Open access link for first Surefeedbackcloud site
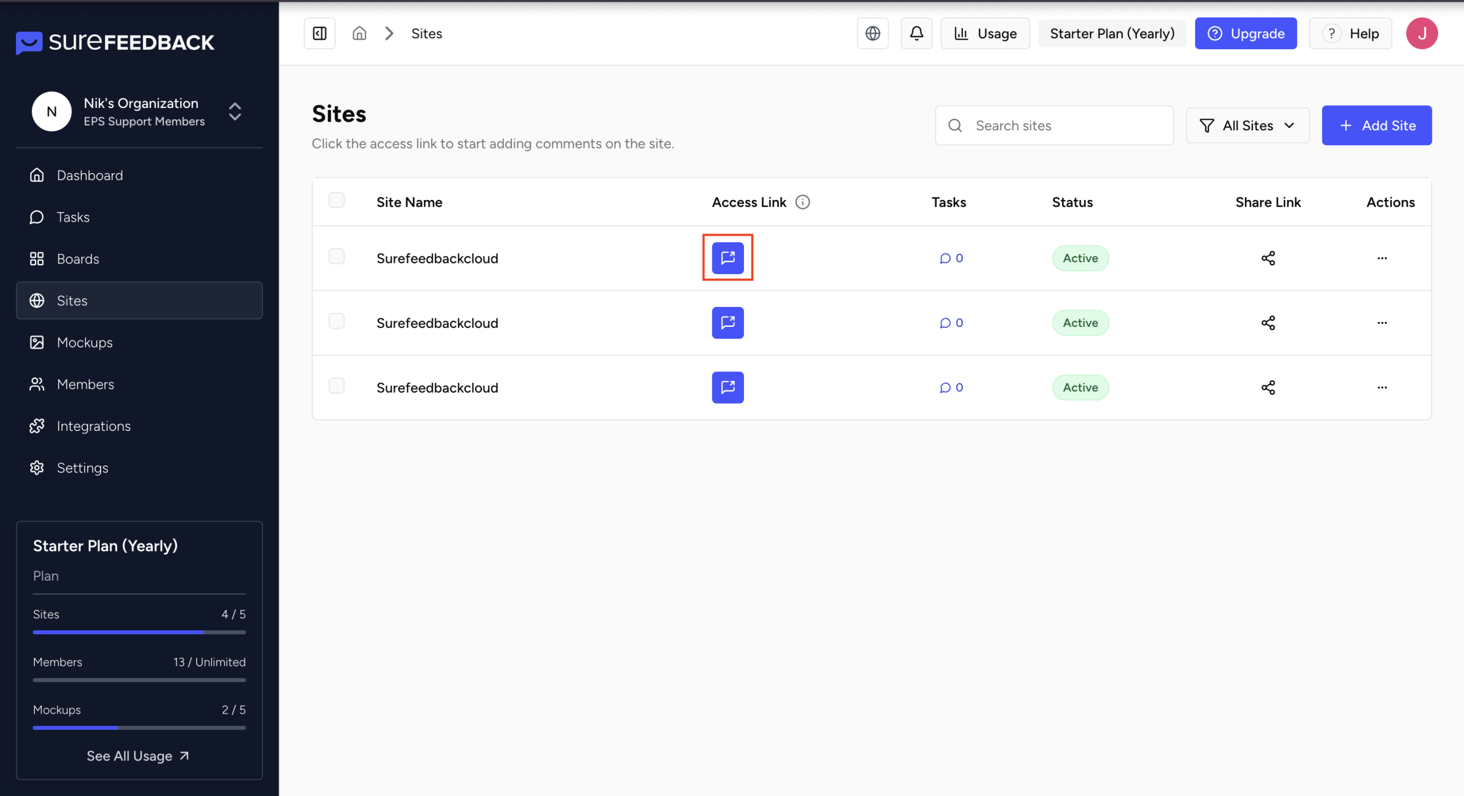Viewport: 1464px width, 796px height. coord(727,258)
